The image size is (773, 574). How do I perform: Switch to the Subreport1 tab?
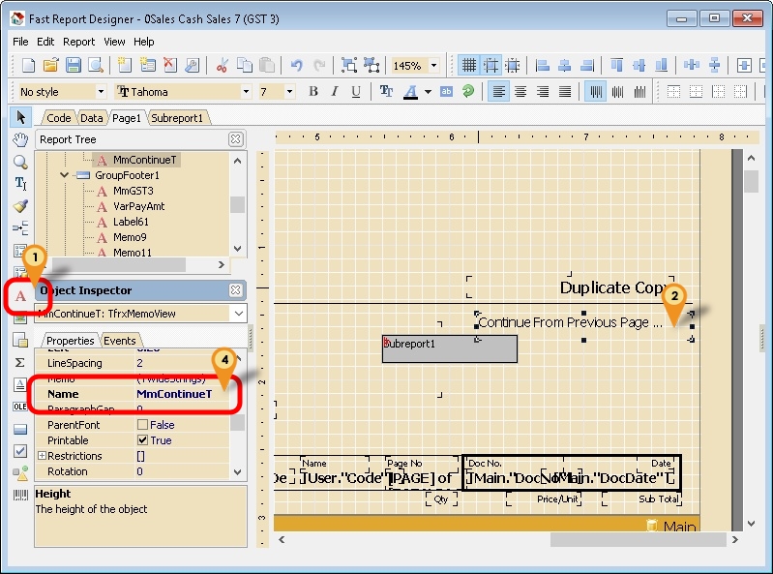point(177,117)
